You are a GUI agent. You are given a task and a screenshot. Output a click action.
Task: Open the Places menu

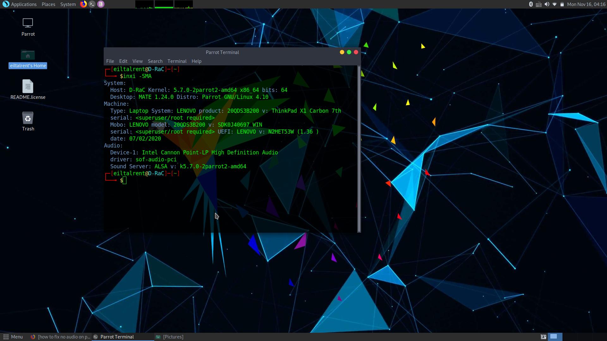48,4
